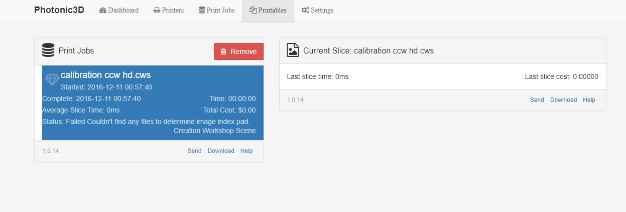This screenshot has height=212, width=626.
Task: Click the Settings gears icon
Action: tap(305, 10)
